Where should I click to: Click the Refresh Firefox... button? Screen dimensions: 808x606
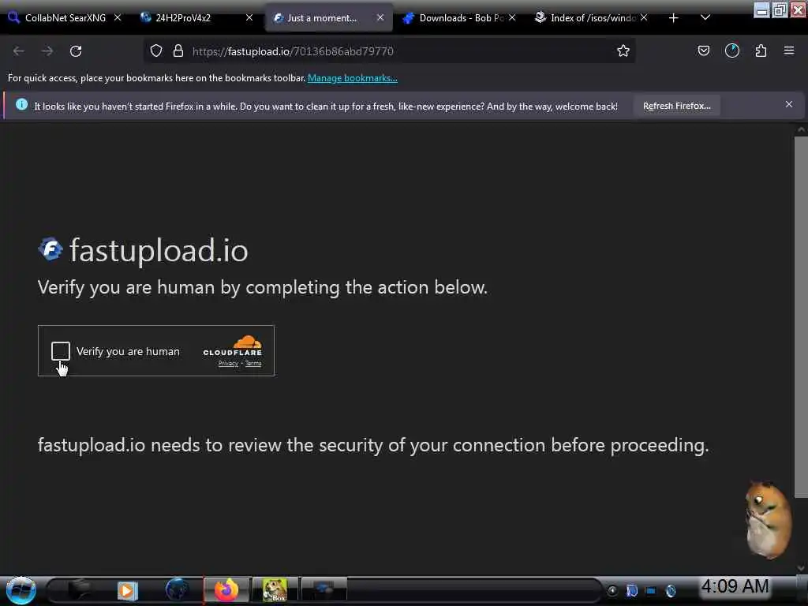676,106
